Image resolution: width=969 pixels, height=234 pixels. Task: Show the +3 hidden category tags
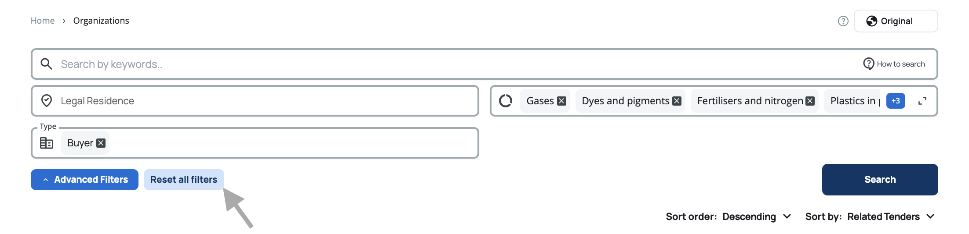[x=896, y=101]
